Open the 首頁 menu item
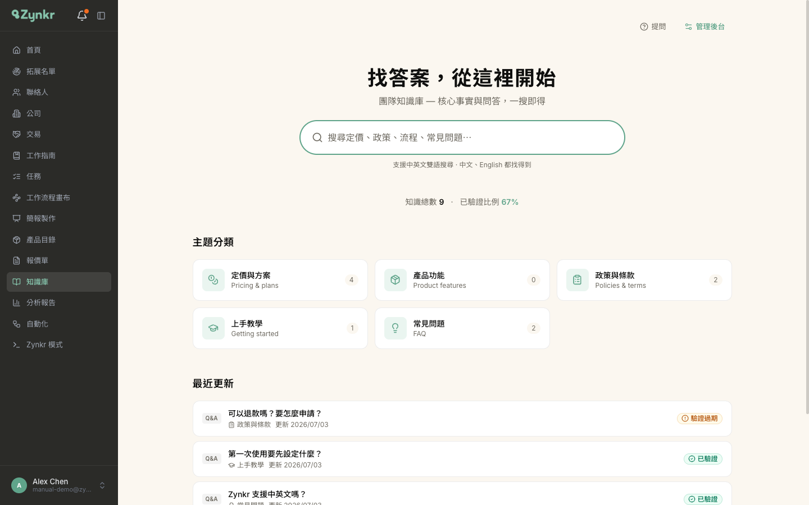Image resolution: width=809 pixels, height=505 pixels. pyautogui.click(x=59, y=50)
